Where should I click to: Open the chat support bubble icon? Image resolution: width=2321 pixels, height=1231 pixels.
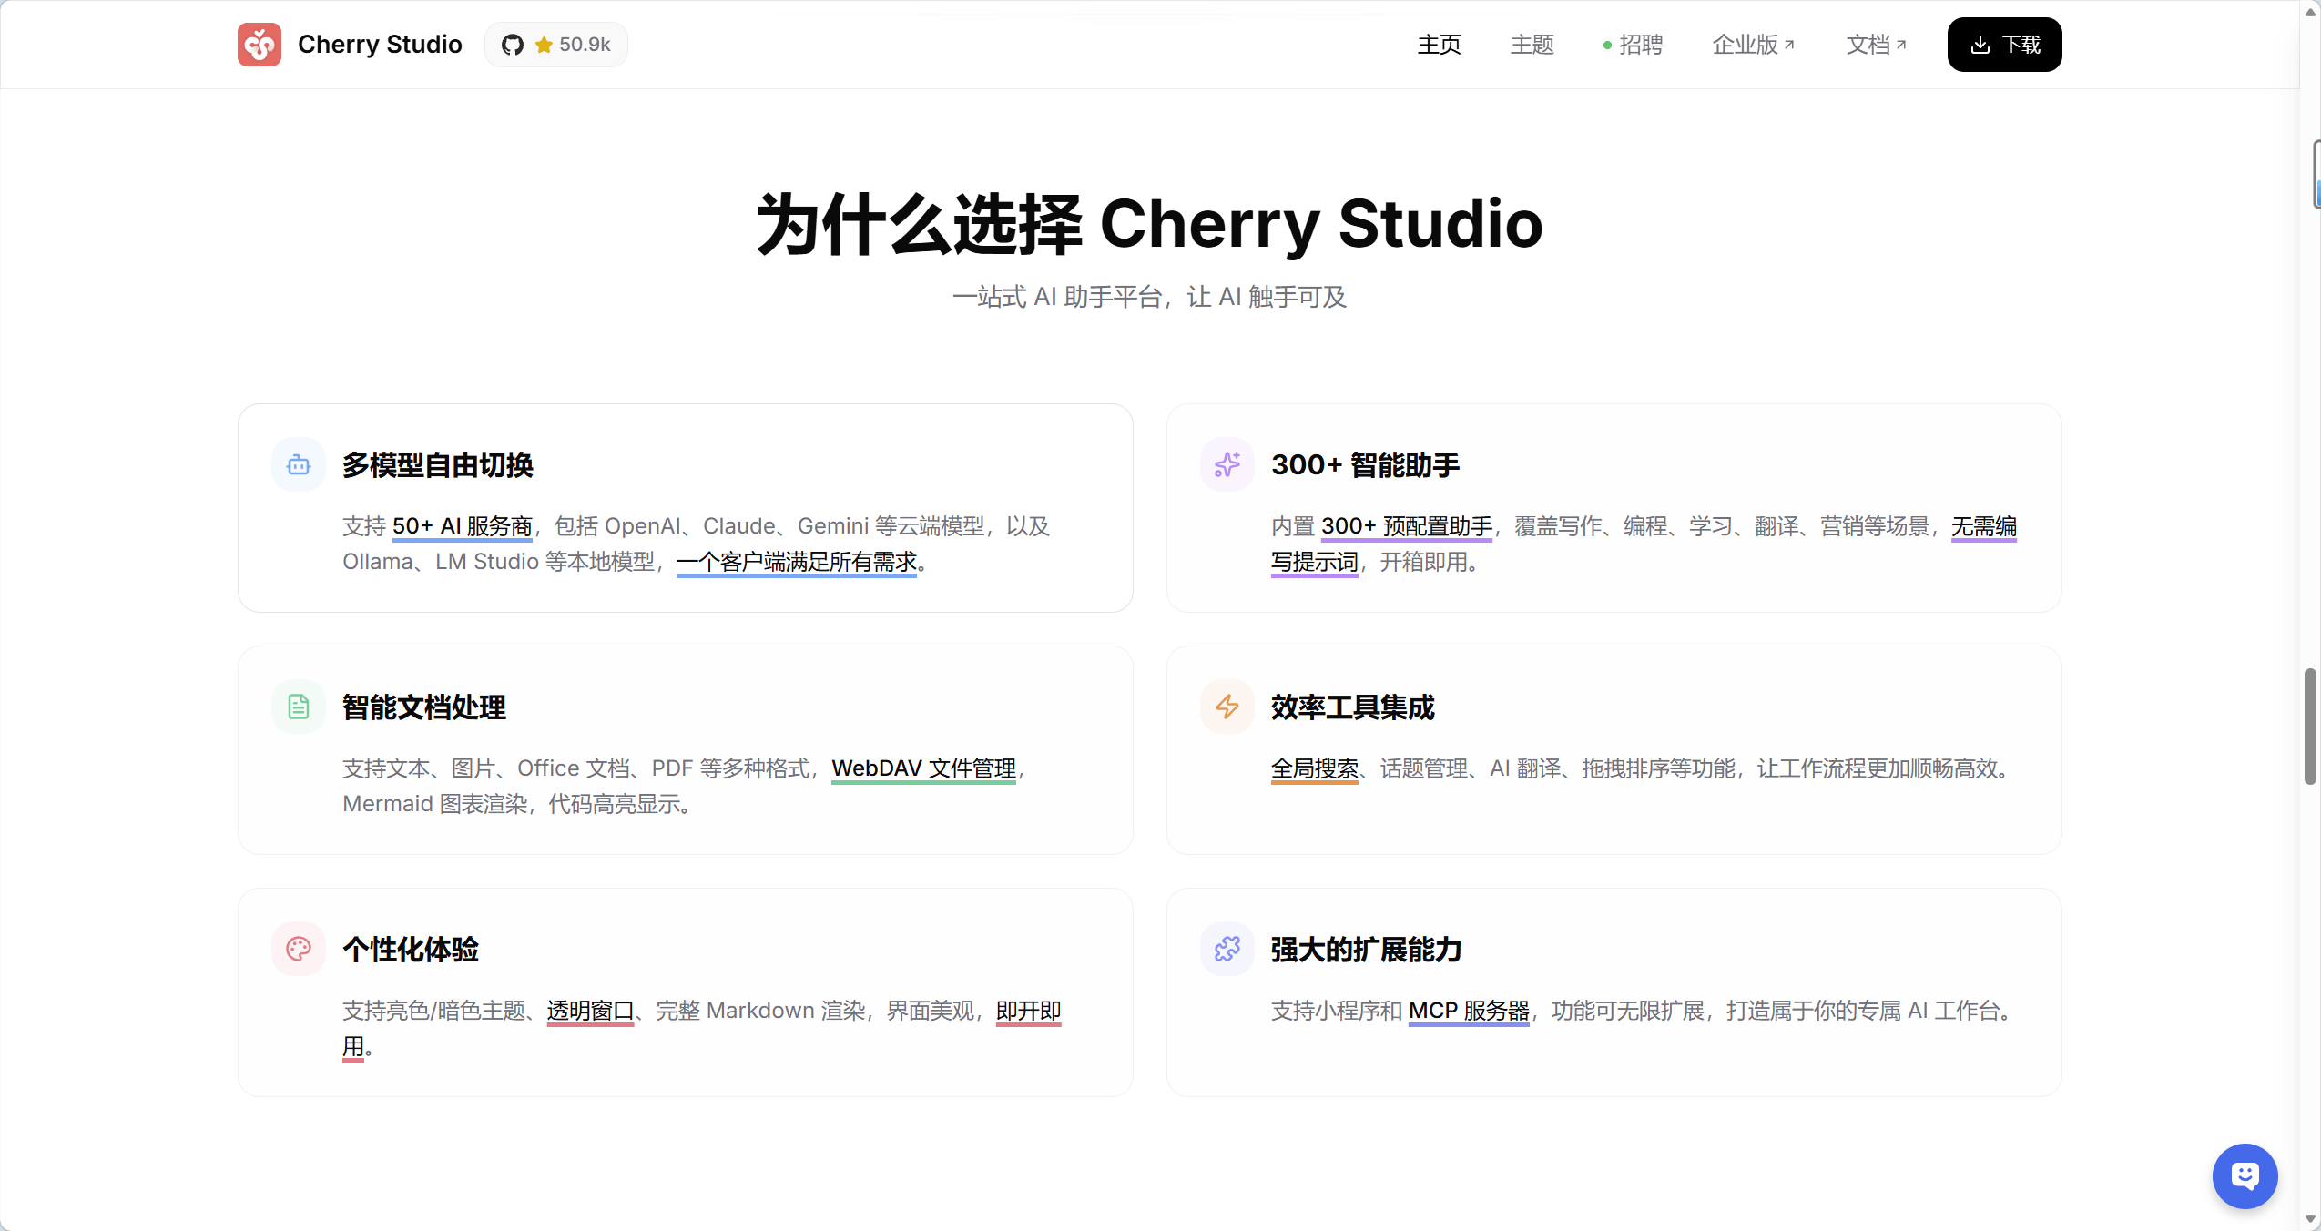2245,1175
